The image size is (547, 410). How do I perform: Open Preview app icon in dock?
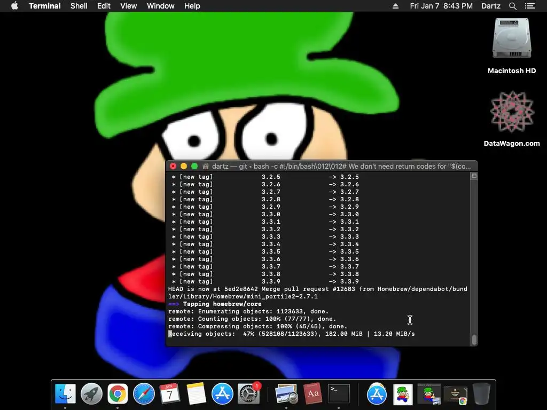(x=286, y=394)
